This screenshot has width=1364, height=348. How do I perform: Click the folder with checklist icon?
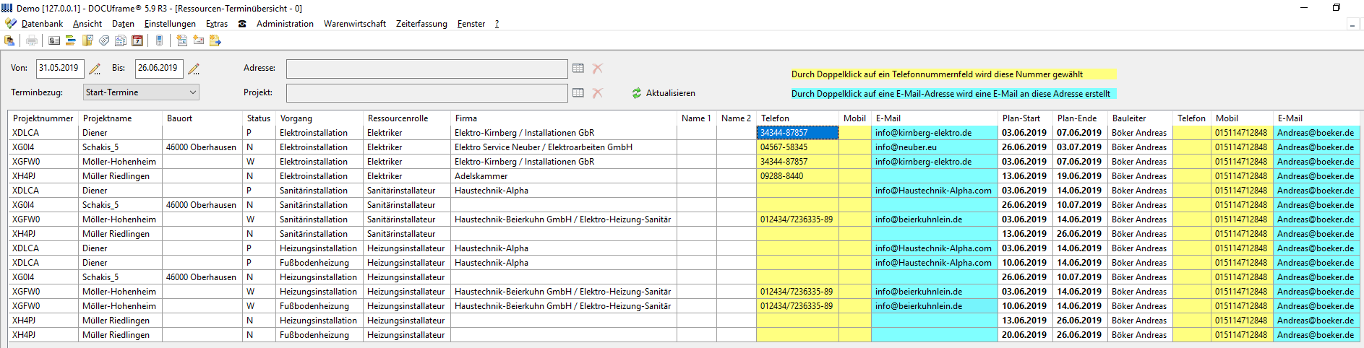87,40
